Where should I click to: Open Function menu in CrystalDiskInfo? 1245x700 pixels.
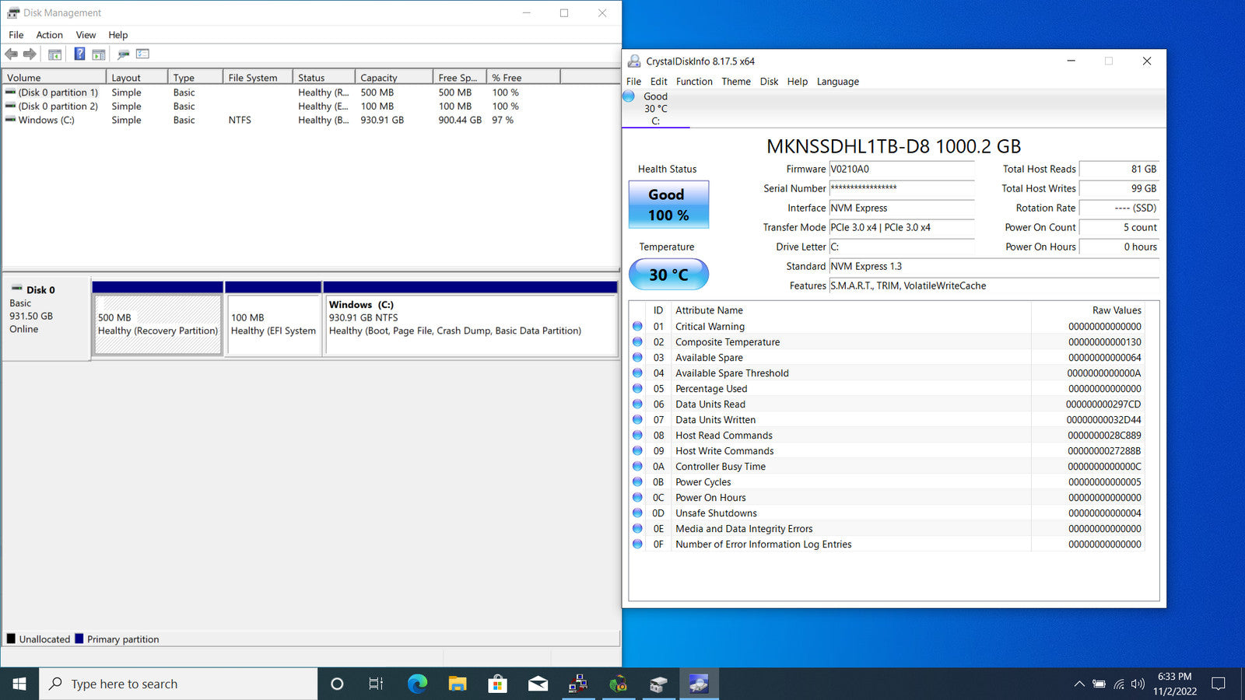click(694, 82)
